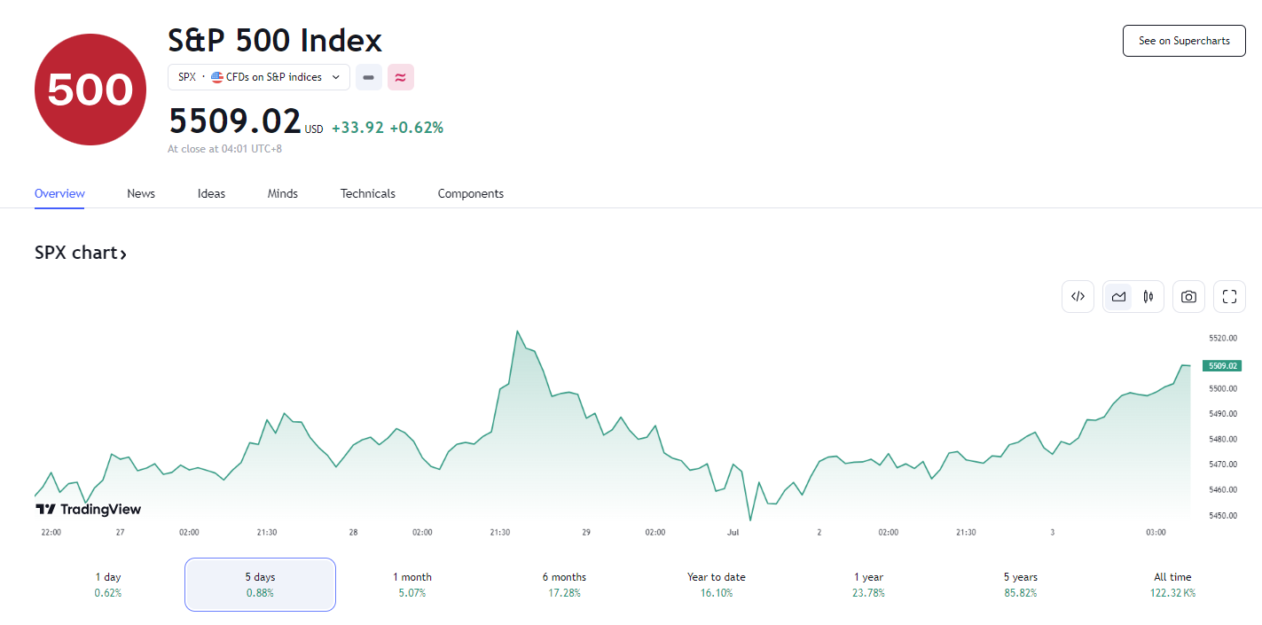Click See on Supercharts button
1262x625 pixels.
(x=1184, y=41)
